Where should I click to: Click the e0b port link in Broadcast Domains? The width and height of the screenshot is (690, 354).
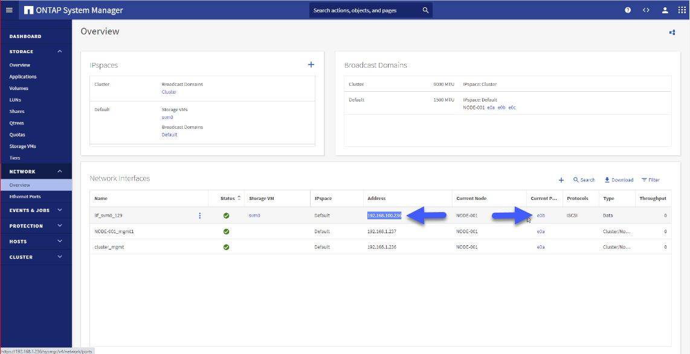pos(501,108)
